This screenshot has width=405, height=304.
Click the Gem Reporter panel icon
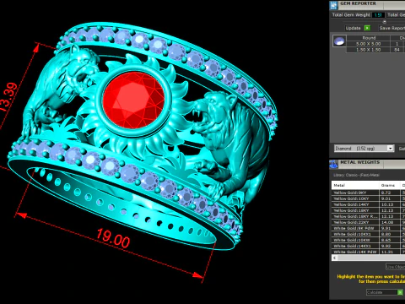(333, 5)
